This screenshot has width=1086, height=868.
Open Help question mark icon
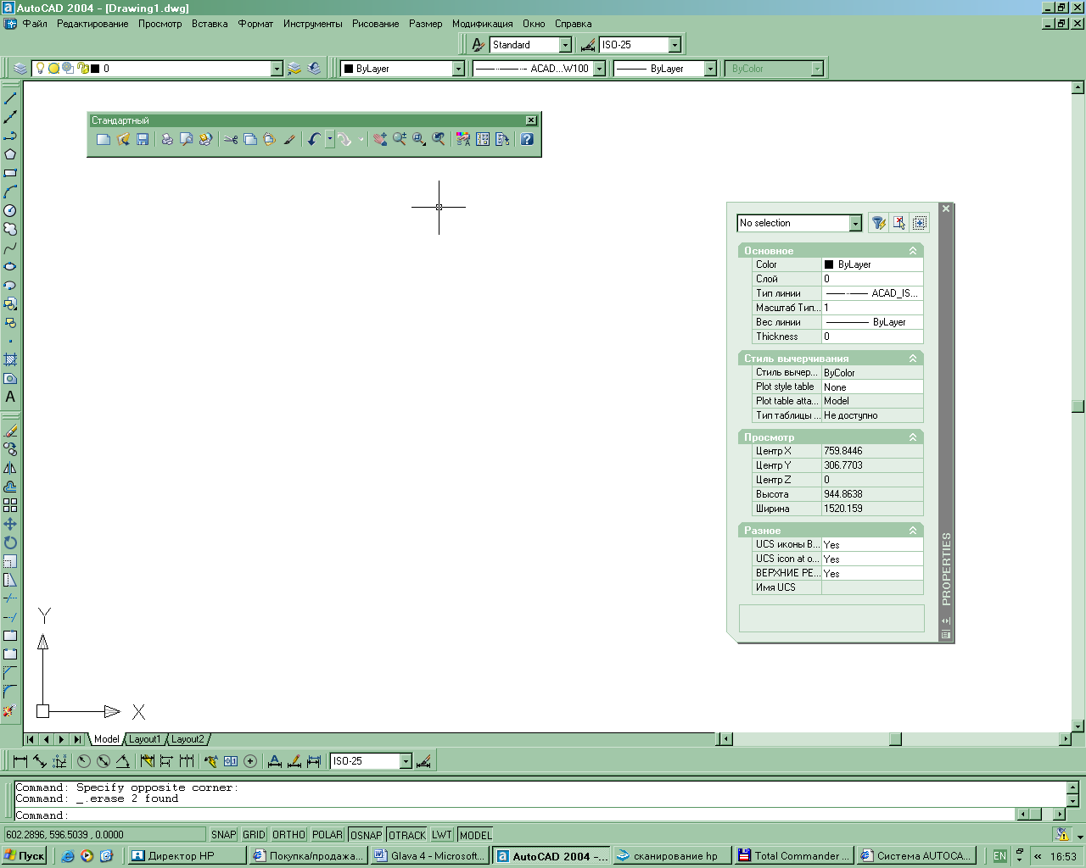click(x=527, y=139)
